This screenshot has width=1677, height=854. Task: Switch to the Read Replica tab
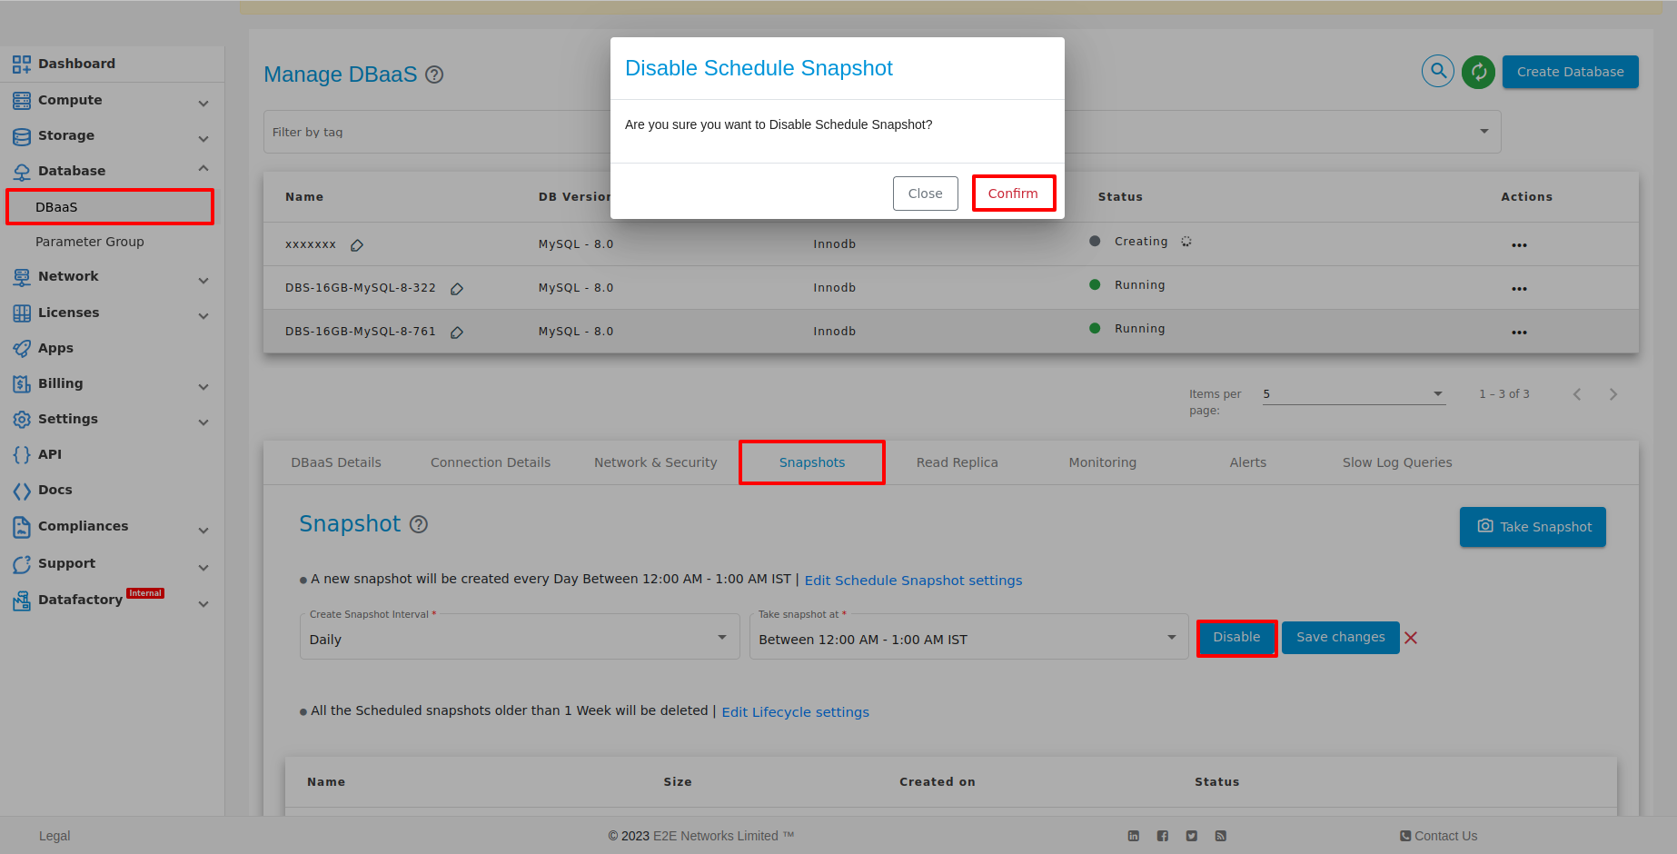(958, 462)
